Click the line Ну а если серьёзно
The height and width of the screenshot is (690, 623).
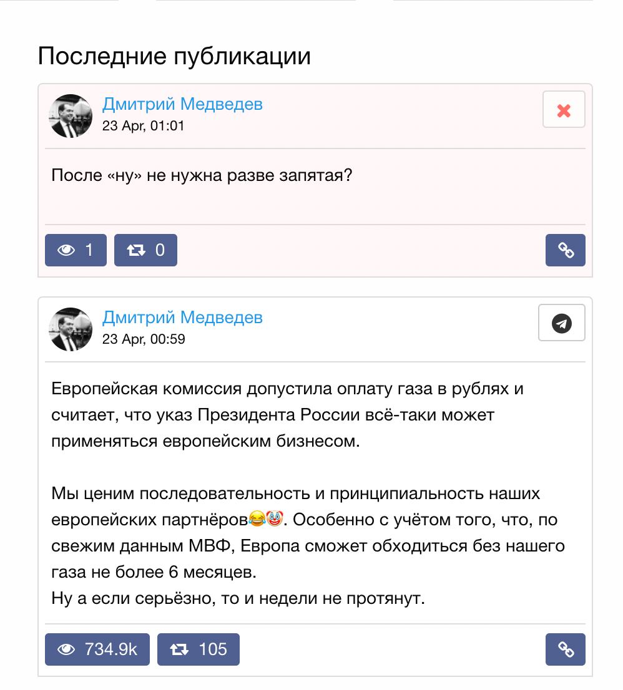[238, 598]
